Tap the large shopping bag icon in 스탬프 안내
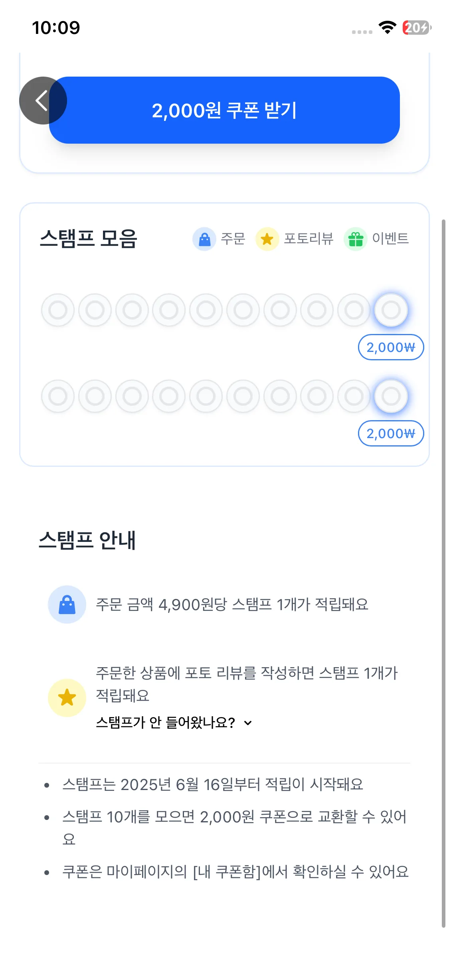The width and height of the screenshot is (449, 972). [x=67, y=605]
